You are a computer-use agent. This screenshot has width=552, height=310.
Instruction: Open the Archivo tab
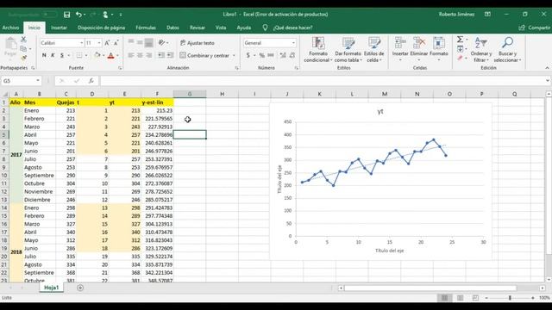point(10,28)
